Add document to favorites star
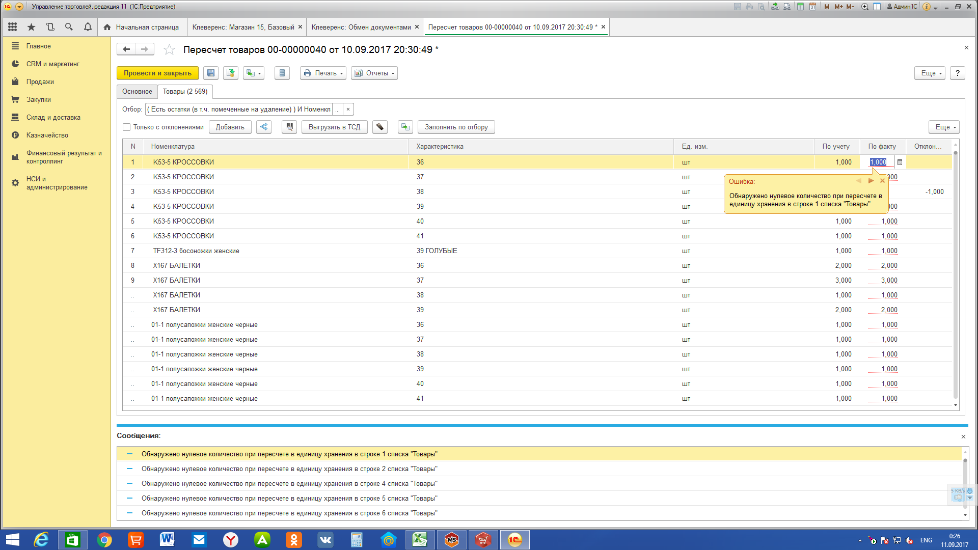The image size is (978, 550). point(169,50)
